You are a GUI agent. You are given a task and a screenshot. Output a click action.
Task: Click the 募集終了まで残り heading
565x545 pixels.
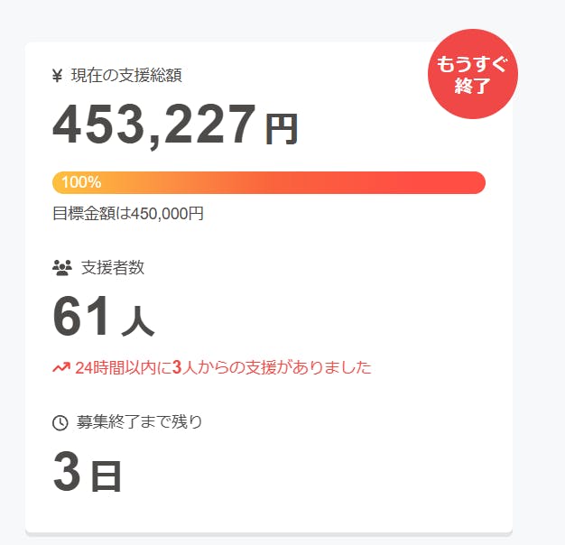pos(140,421)
